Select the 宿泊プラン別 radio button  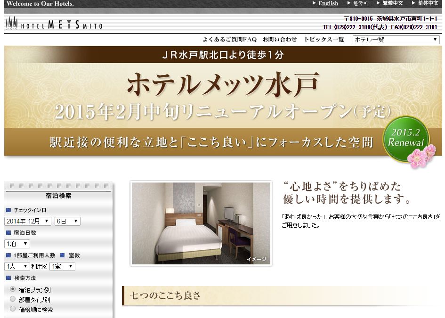[x=13, y=289]
